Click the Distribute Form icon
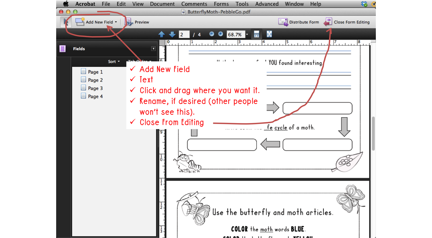The image size is (432, 238). (x=283, y=22)
